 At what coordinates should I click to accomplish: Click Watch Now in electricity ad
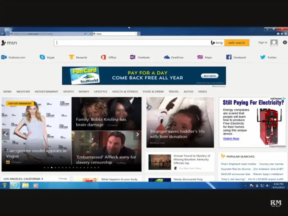[x=231, y=139]
